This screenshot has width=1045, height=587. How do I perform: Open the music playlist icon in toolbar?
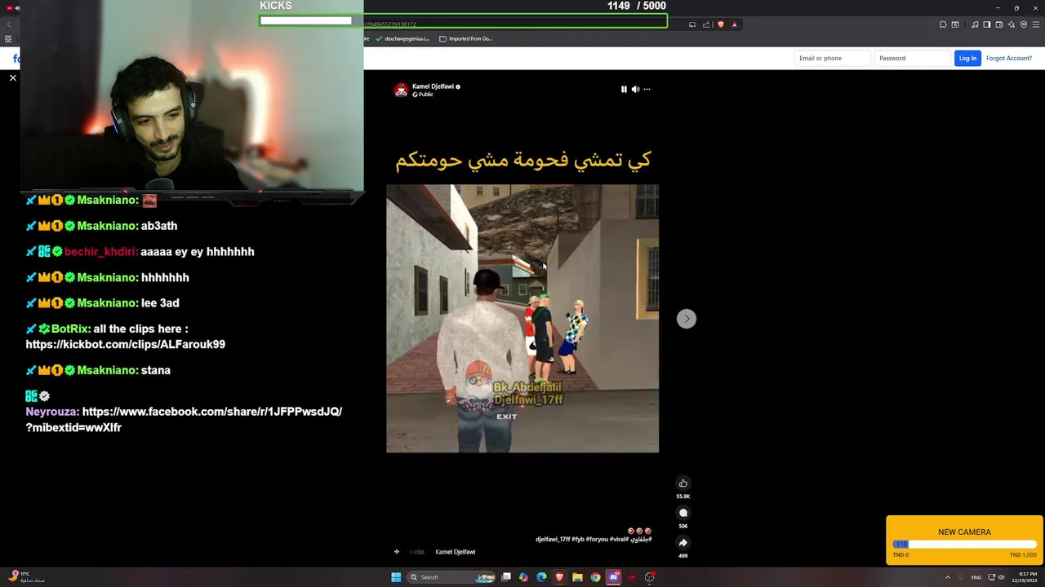(975, 24)
